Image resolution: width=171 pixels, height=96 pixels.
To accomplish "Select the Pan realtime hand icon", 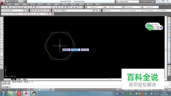I will click(x=52, y=7).
